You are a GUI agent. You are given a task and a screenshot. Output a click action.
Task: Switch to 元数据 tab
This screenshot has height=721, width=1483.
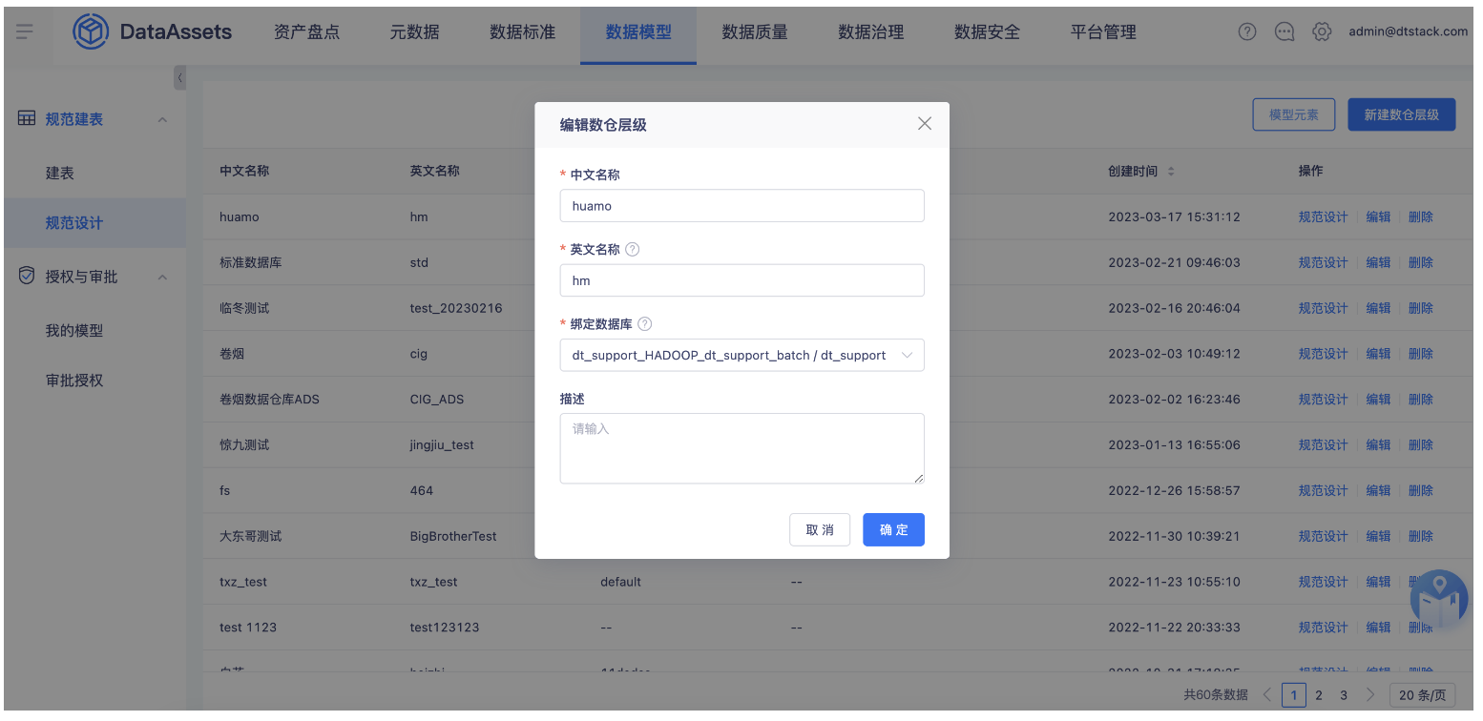(x=414, y=31)
